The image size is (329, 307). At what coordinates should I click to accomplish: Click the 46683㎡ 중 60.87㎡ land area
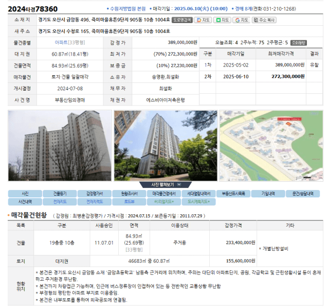[149, 261]
